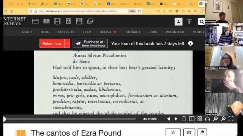Open the PROJECTS menu item
This screenshot has width=243, height=136.
(66, 32)
